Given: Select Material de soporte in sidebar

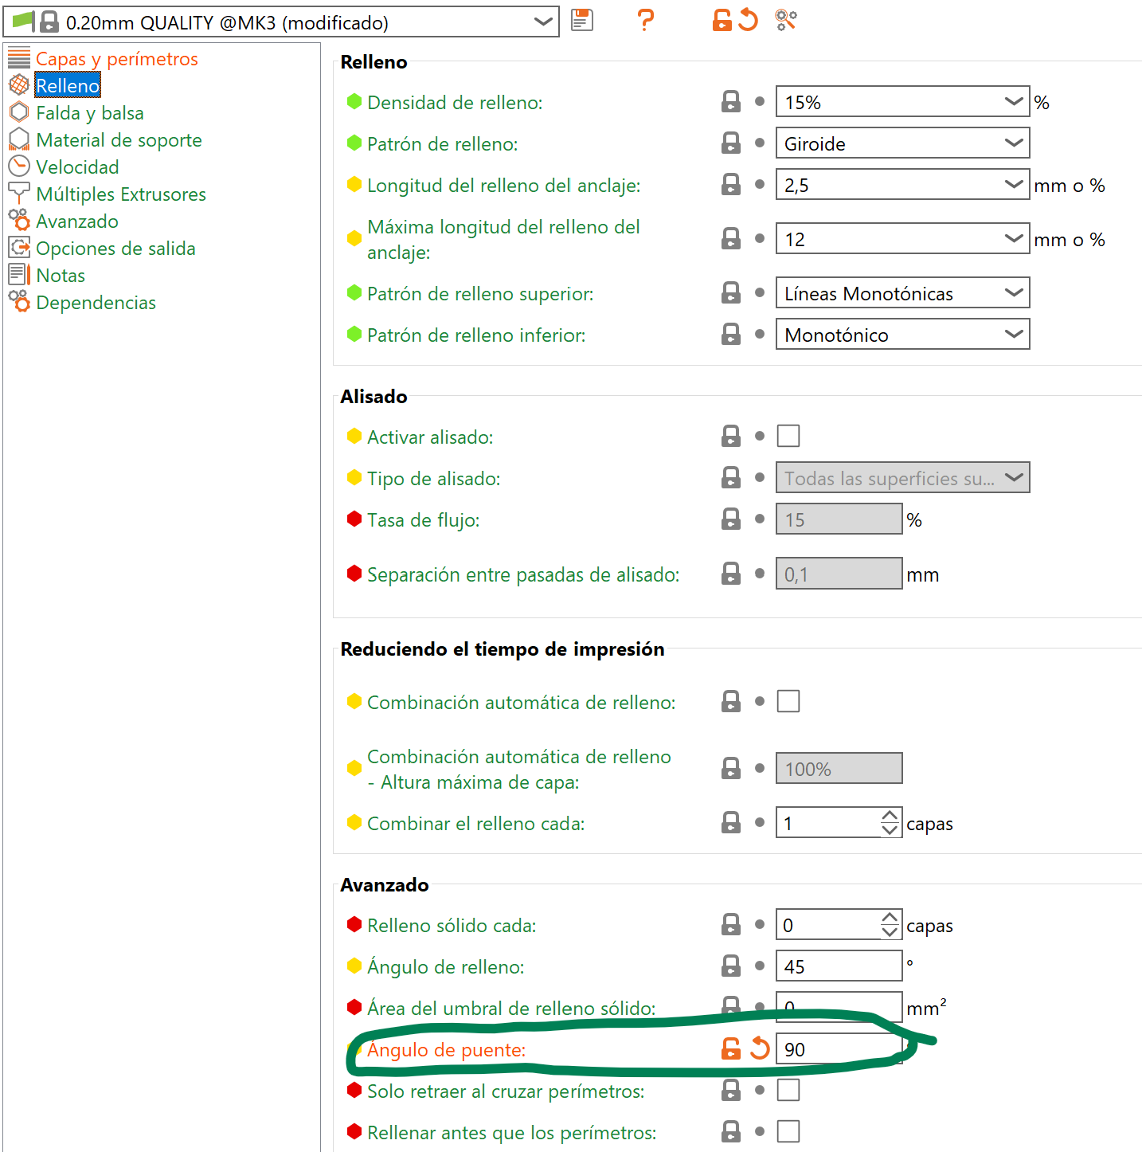Looking at the screenshot, I should [x=119, y=140].
